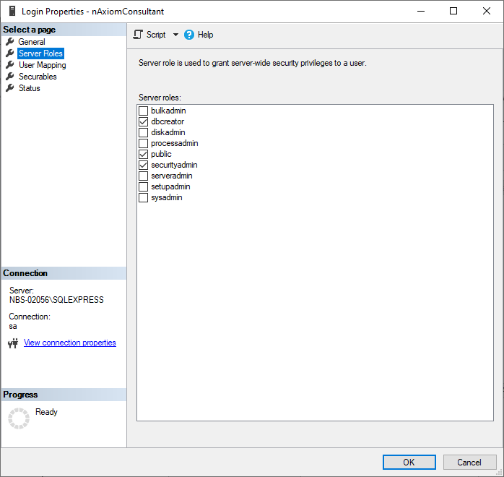
Task: Click the blue Help question-mark icon
Action: [189, 35]
